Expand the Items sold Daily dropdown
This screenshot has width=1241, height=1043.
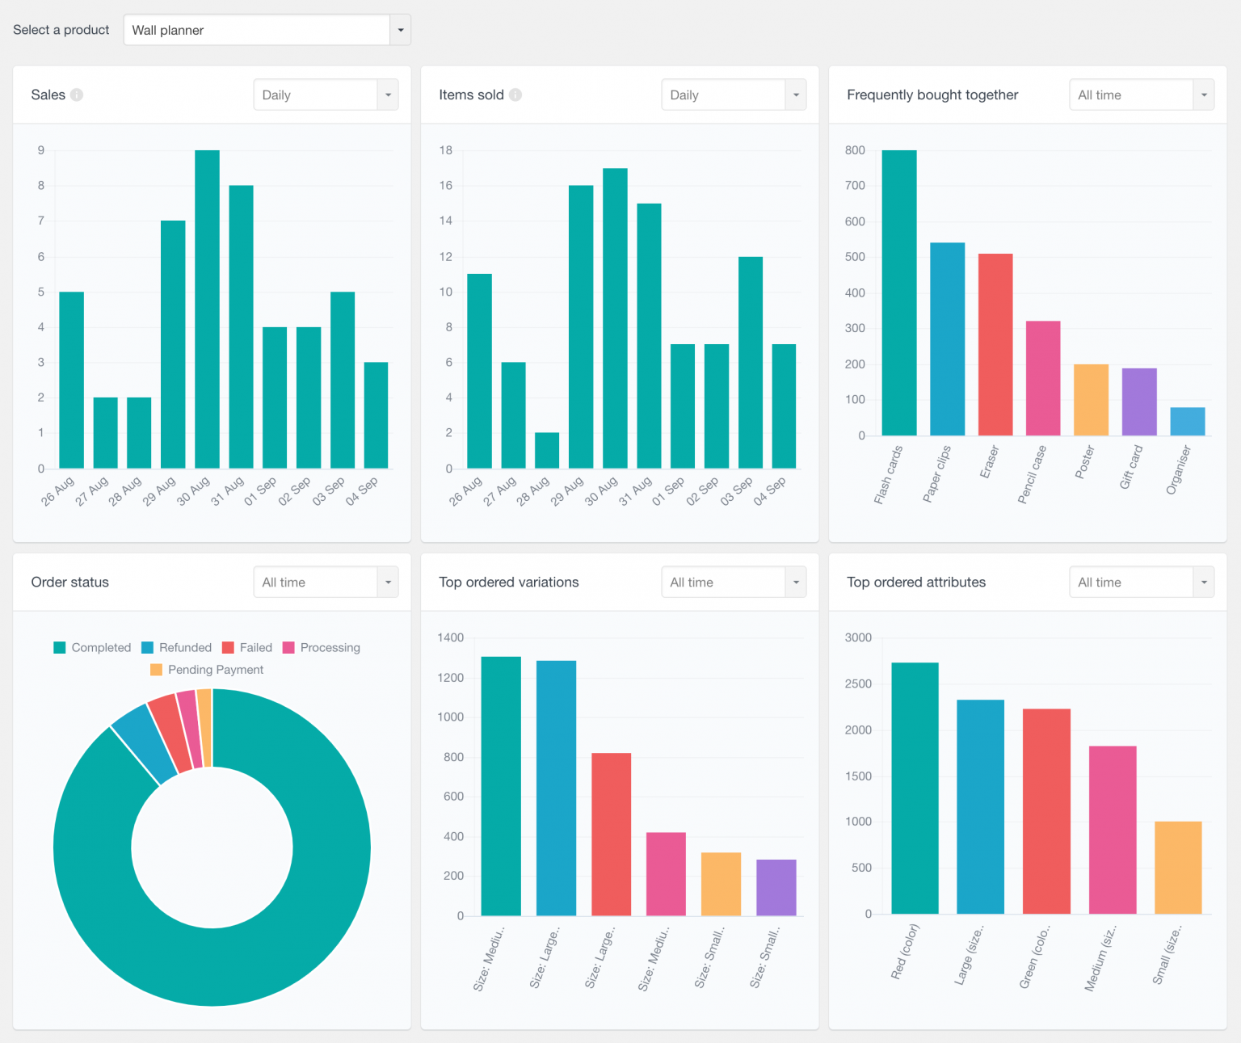tap(734, 95)
